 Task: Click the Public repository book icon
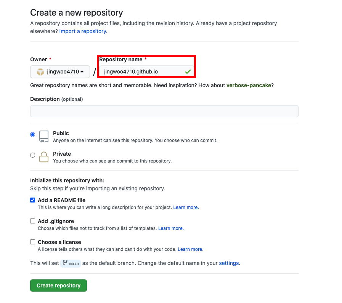pyautogui.click(x=44, y=137)
